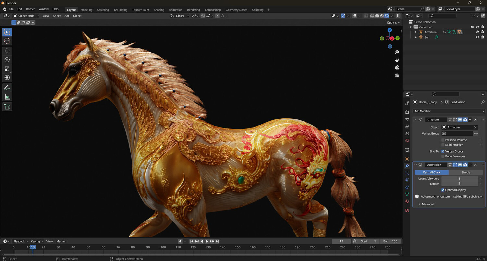This screenshot has width=487, height=261.
Task: Activate the Move tool
Action: click(x=7, y=51)
